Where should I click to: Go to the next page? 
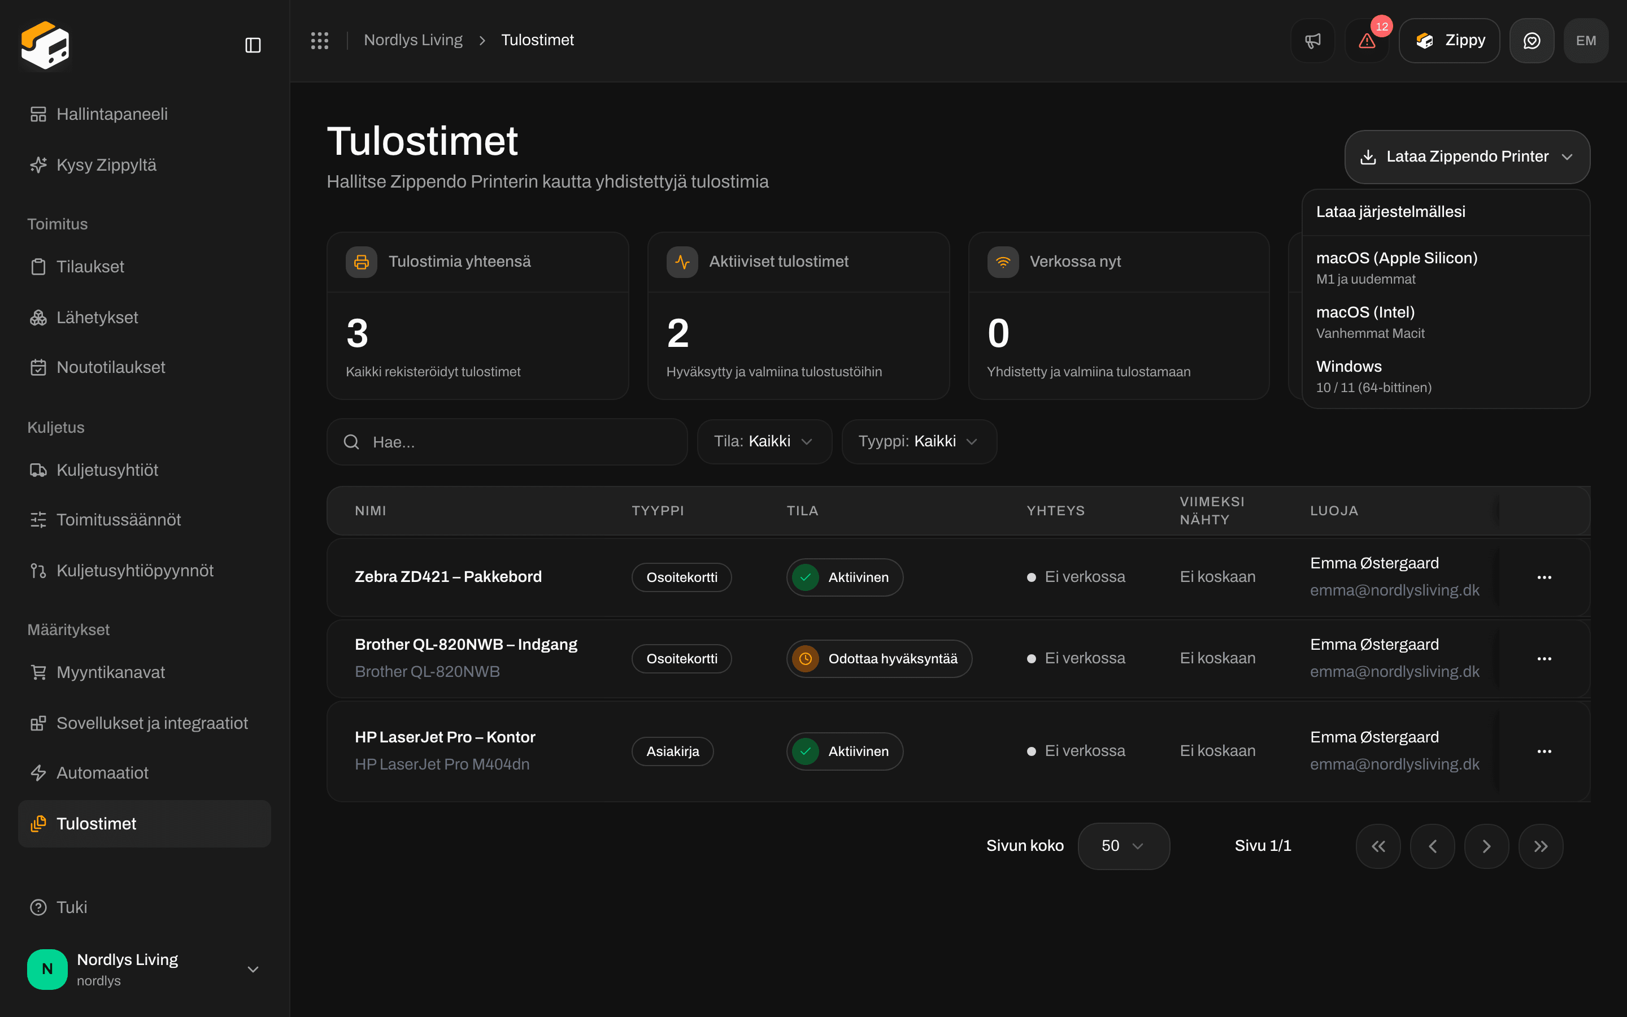click(x=1486, y=846)
